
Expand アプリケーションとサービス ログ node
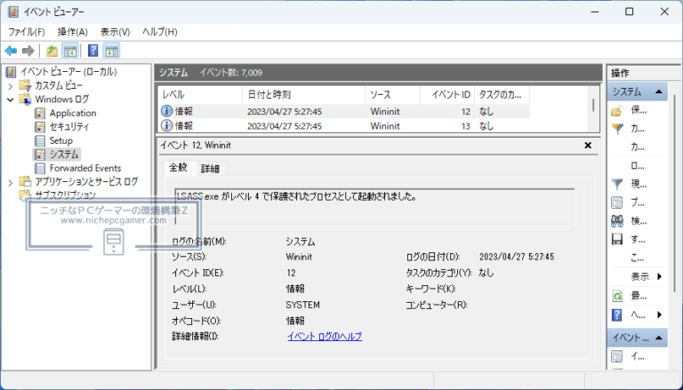coord(11,181)
